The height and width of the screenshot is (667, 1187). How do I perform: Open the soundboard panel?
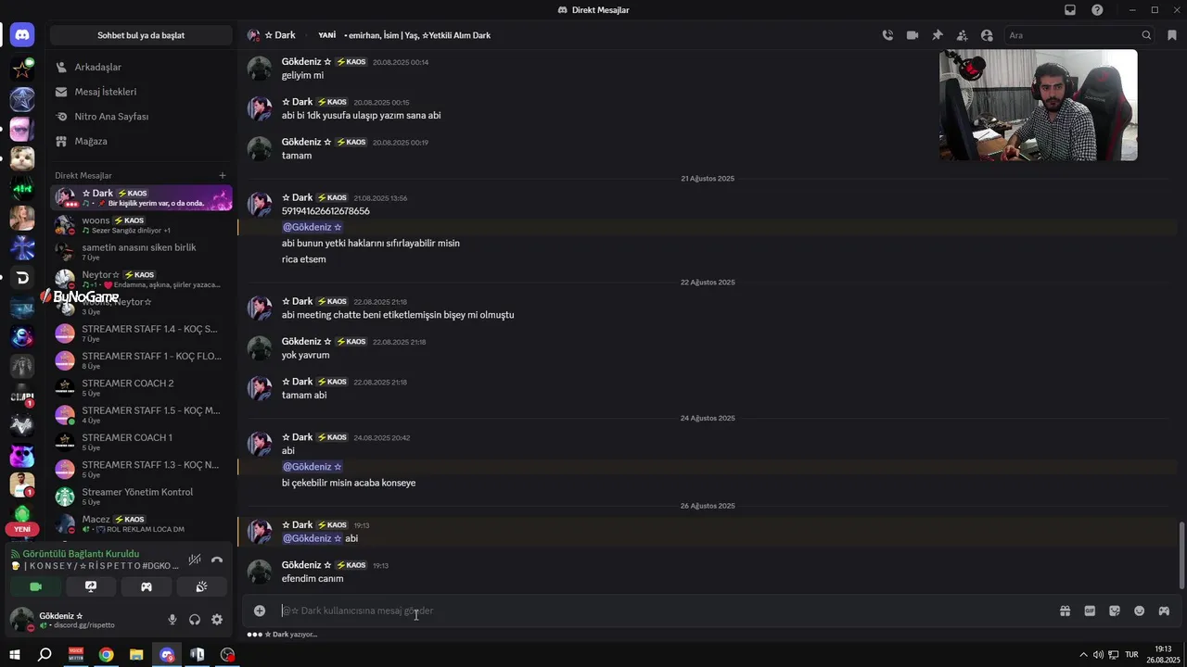[201, 586]
